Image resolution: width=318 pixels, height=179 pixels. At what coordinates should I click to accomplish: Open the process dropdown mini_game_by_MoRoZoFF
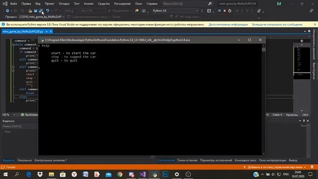pyautogui.click(x=42, y=17)
